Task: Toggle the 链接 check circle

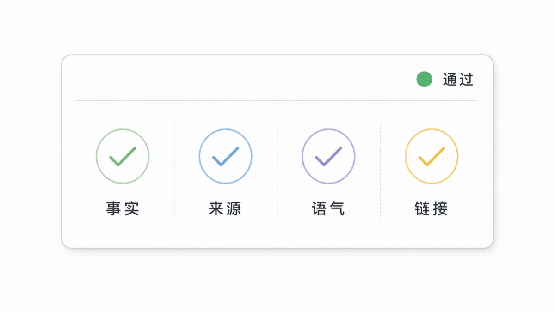Action: point(432,156)
